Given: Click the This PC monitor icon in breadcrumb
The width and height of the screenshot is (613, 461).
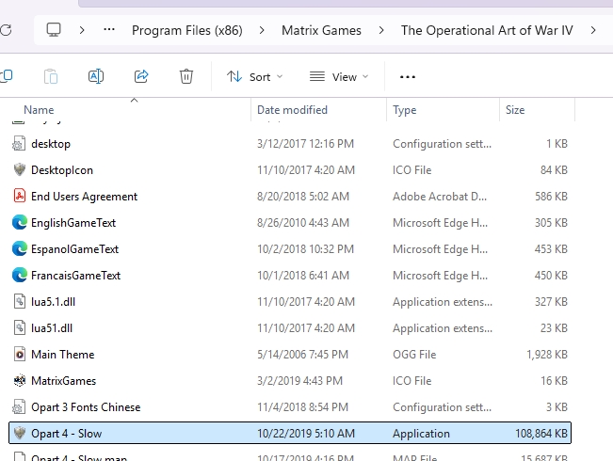Looking at the screenshot, I should click(x=54, y=30).
